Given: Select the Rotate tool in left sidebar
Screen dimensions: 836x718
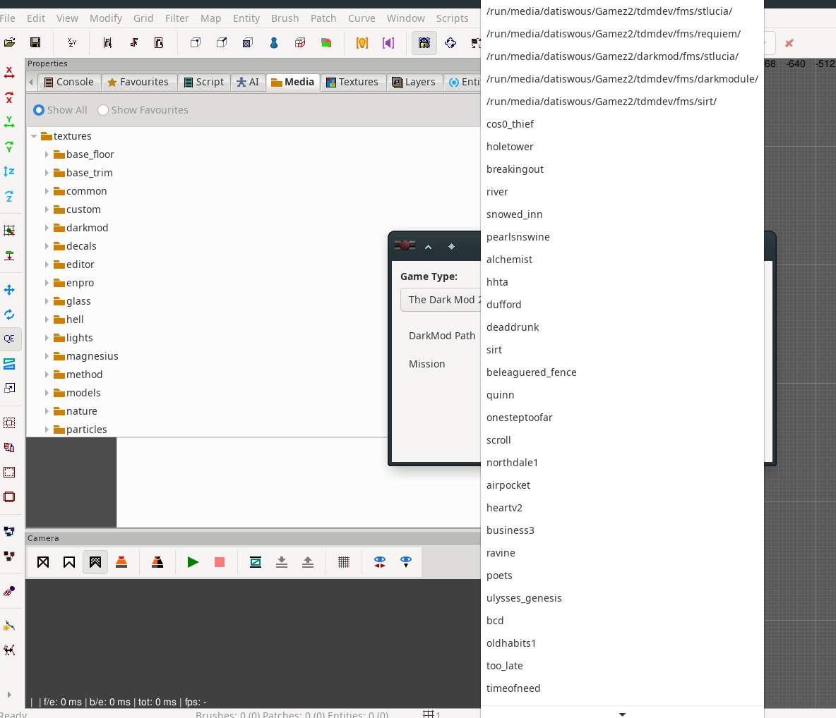Looking at the screenshot, I should (x=9, y=315).
